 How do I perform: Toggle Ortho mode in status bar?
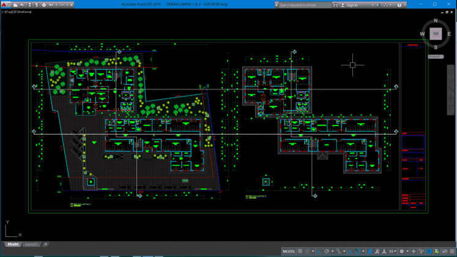(320, 251)
